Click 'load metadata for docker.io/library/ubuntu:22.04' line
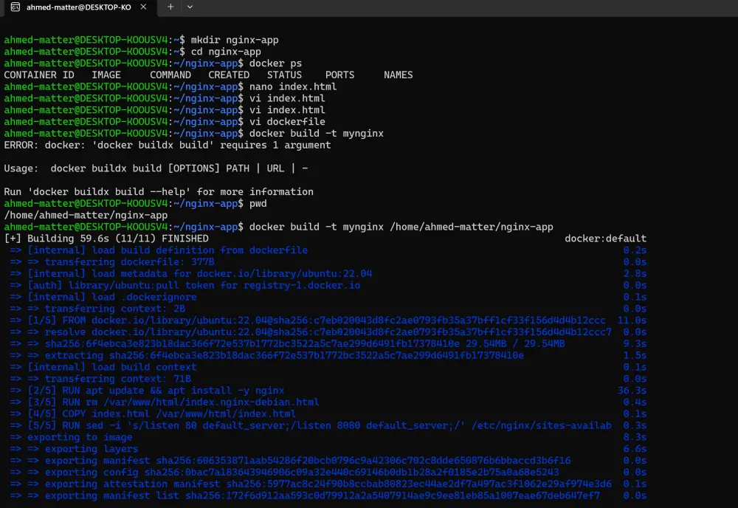 click(x=190, y=273)
